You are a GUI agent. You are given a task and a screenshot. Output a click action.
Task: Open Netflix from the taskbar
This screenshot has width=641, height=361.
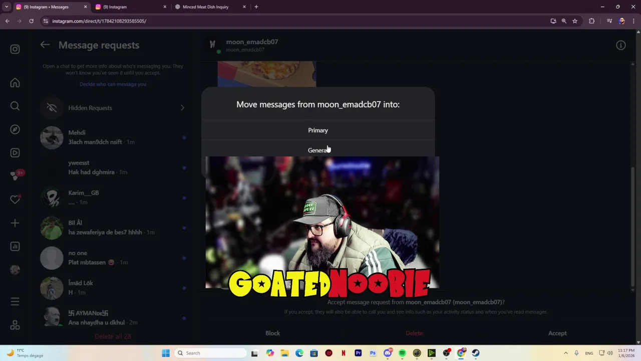[344, 353]
